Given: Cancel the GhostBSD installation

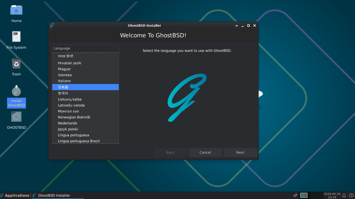Looking at the screenshot, I should tap(205, 153).
